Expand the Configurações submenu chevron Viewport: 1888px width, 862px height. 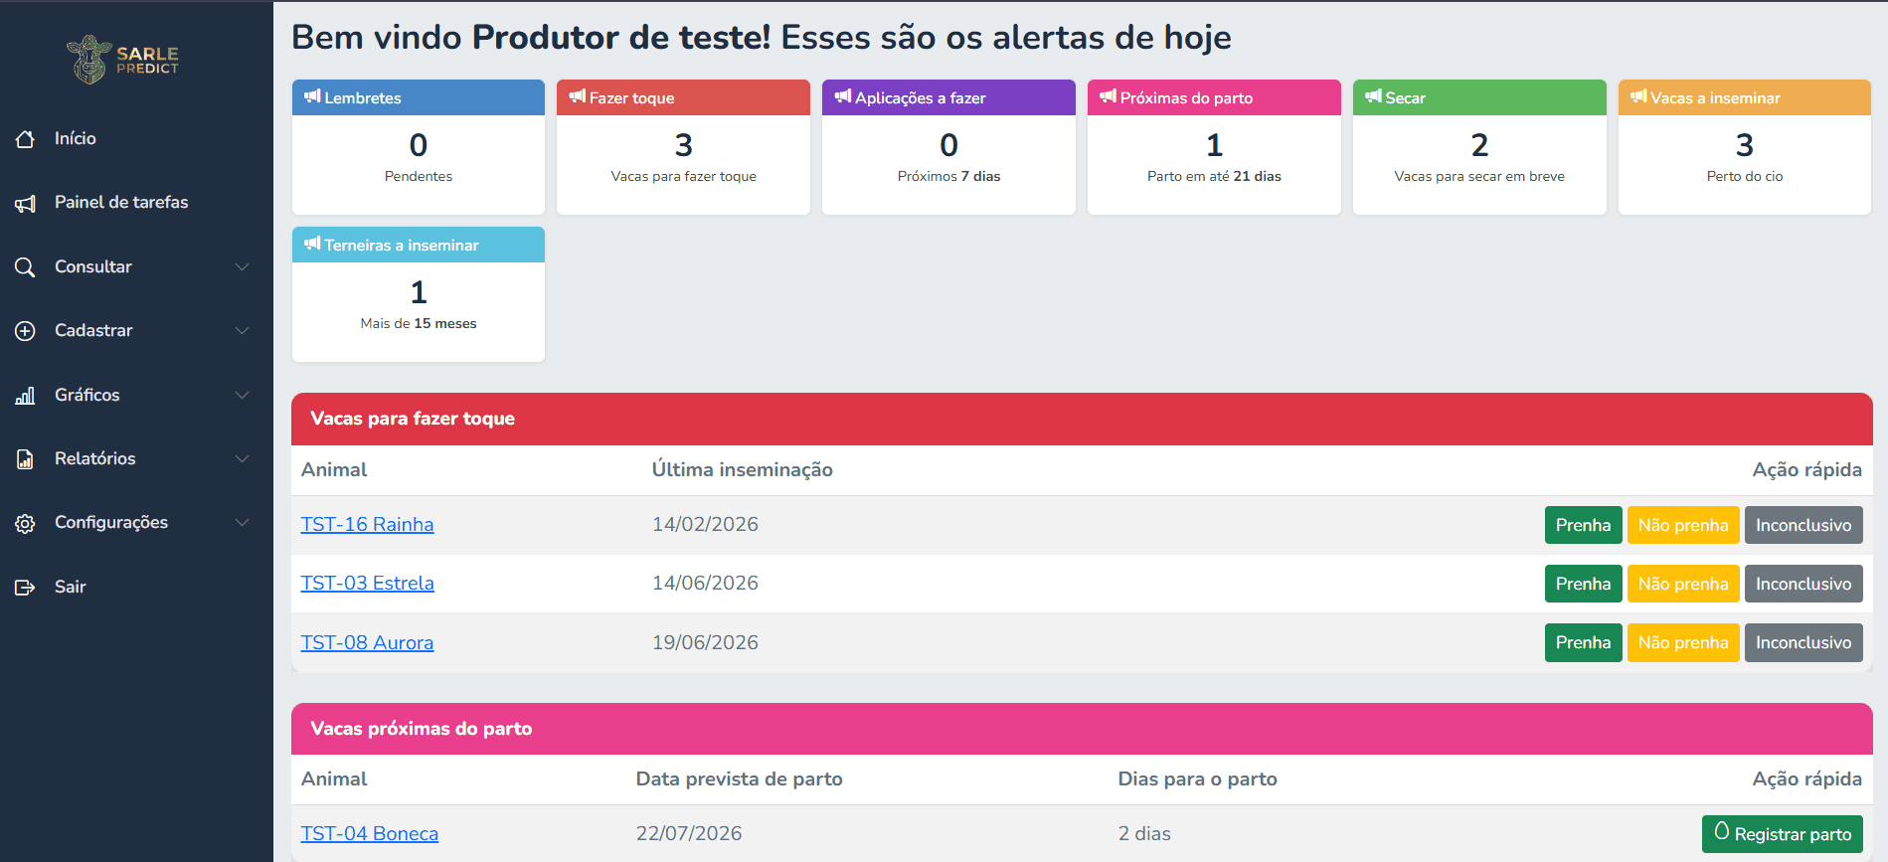pos(242,522)
